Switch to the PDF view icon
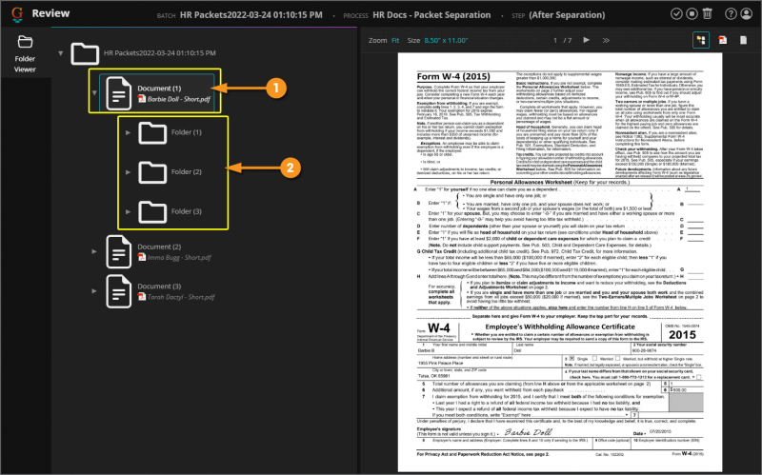Image resolution: width=762 pixels, height=475 pixels. [723, 40]
